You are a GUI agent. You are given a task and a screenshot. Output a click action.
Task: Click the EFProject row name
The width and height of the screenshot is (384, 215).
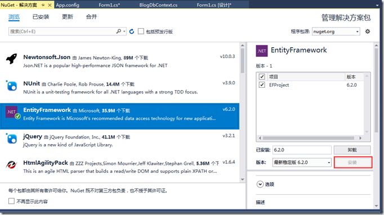click(x=279, y=85)
